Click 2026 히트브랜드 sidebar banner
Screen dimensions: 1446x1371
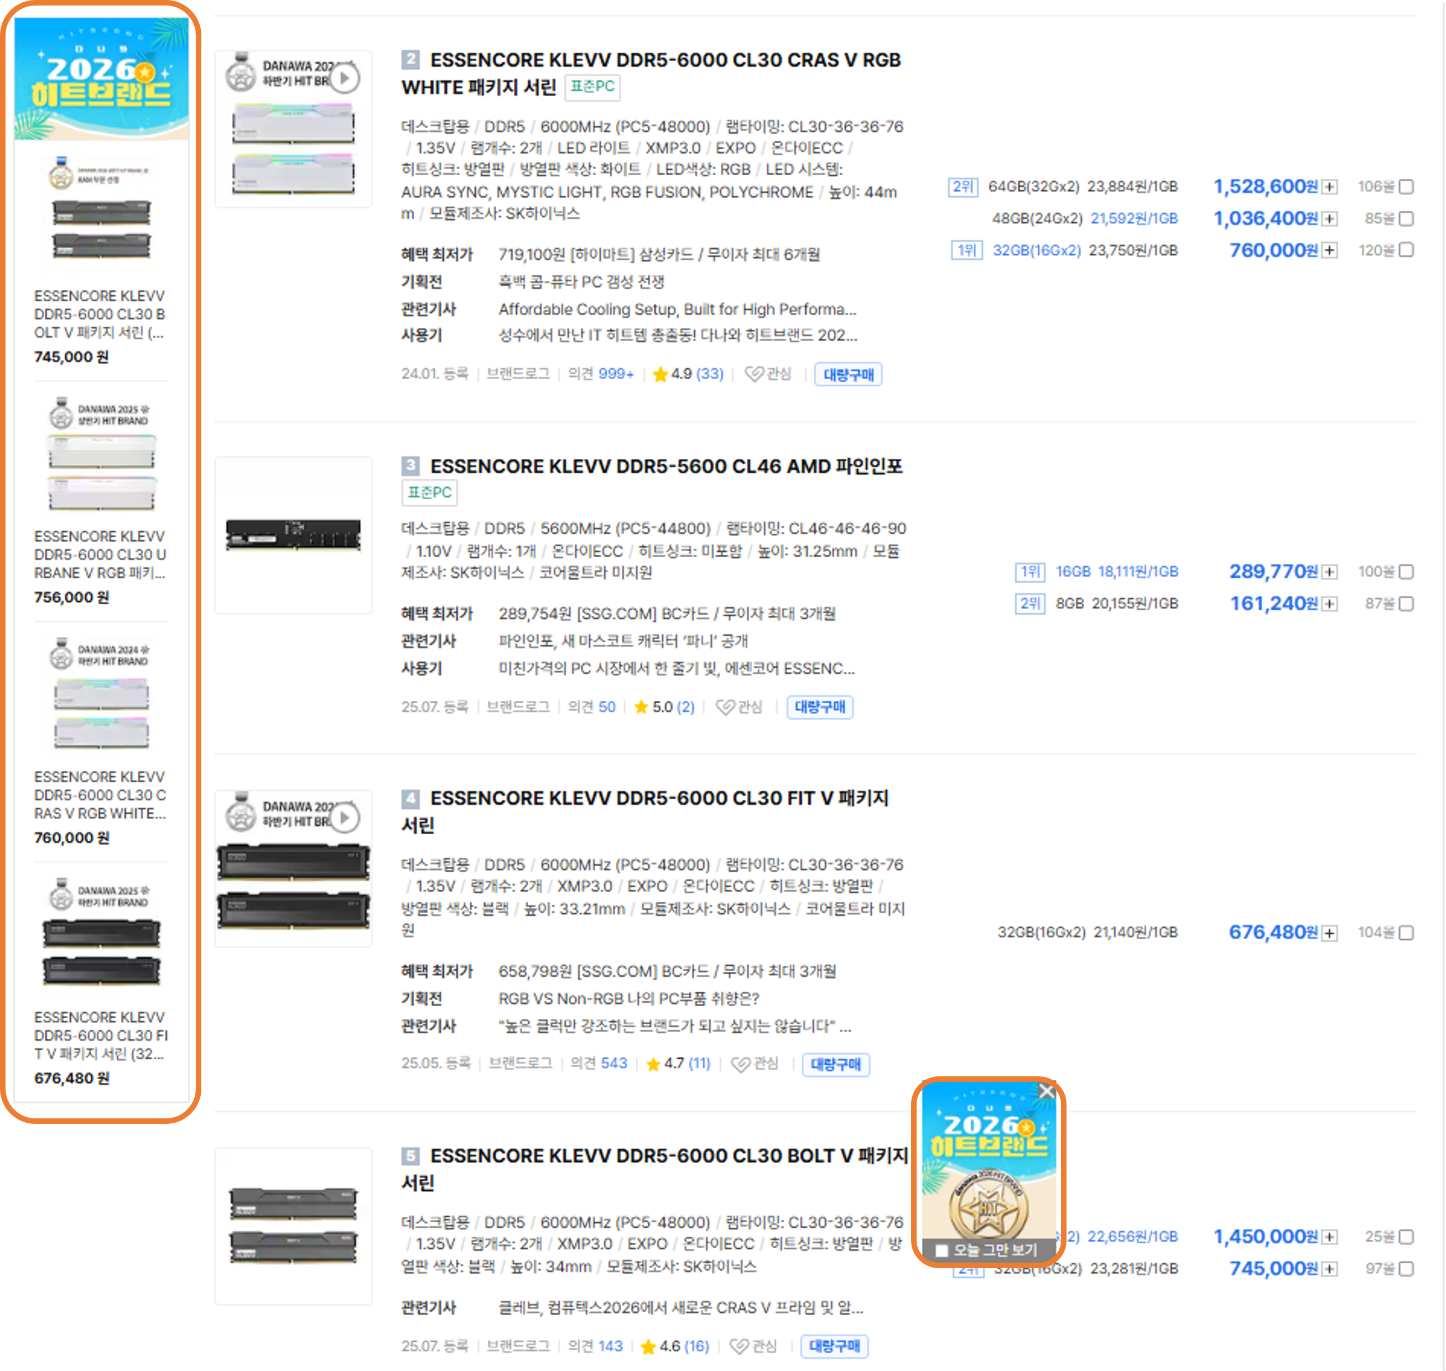102,78
